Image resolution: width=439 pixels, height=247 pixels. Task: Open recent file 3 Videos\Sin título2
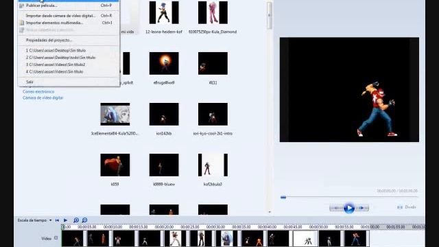(x=69, y=64)
